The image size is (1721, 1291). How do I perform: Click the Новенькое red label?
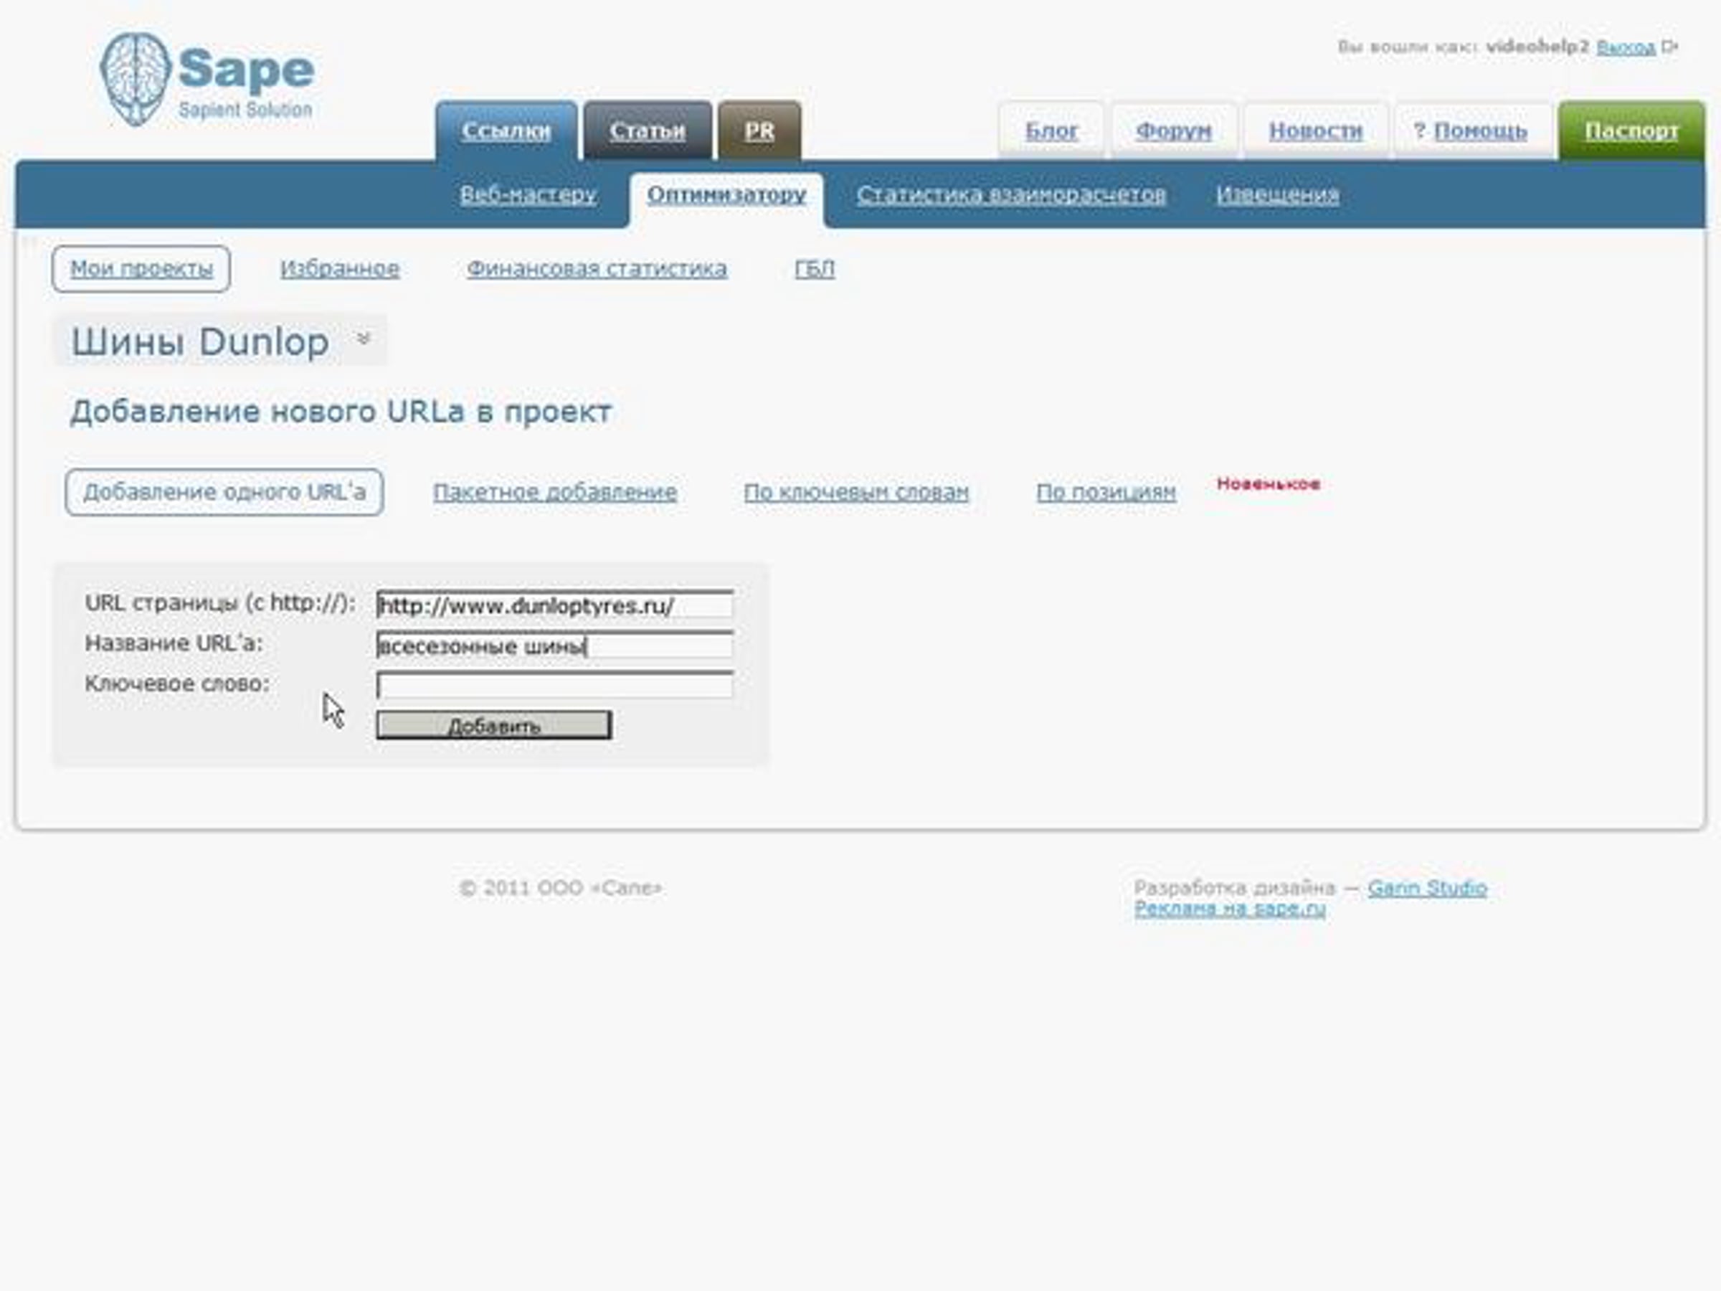(1269, 484)
